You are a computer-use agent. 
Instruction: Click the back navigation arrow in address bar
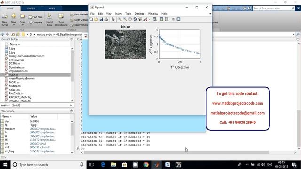(x=2, y=34)
